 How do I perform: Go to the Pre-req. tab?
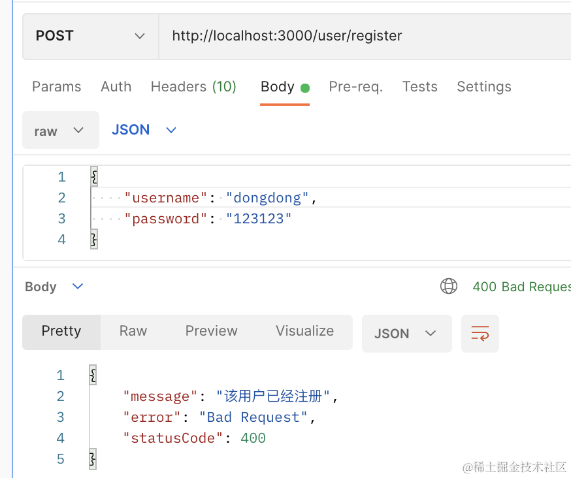pos(355,87)
